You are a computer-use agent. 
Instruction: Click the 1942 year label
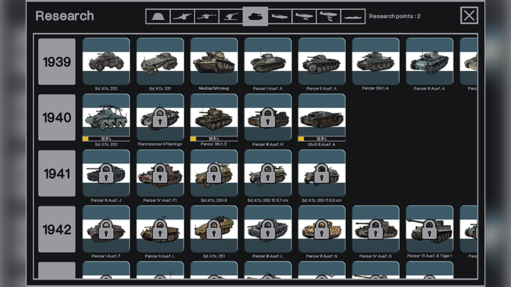57,230
